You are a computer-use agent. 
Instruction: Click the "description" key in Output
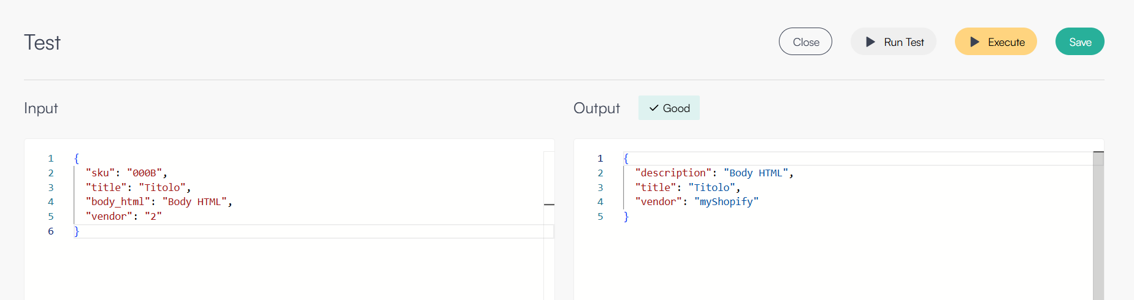click(673, 173)
